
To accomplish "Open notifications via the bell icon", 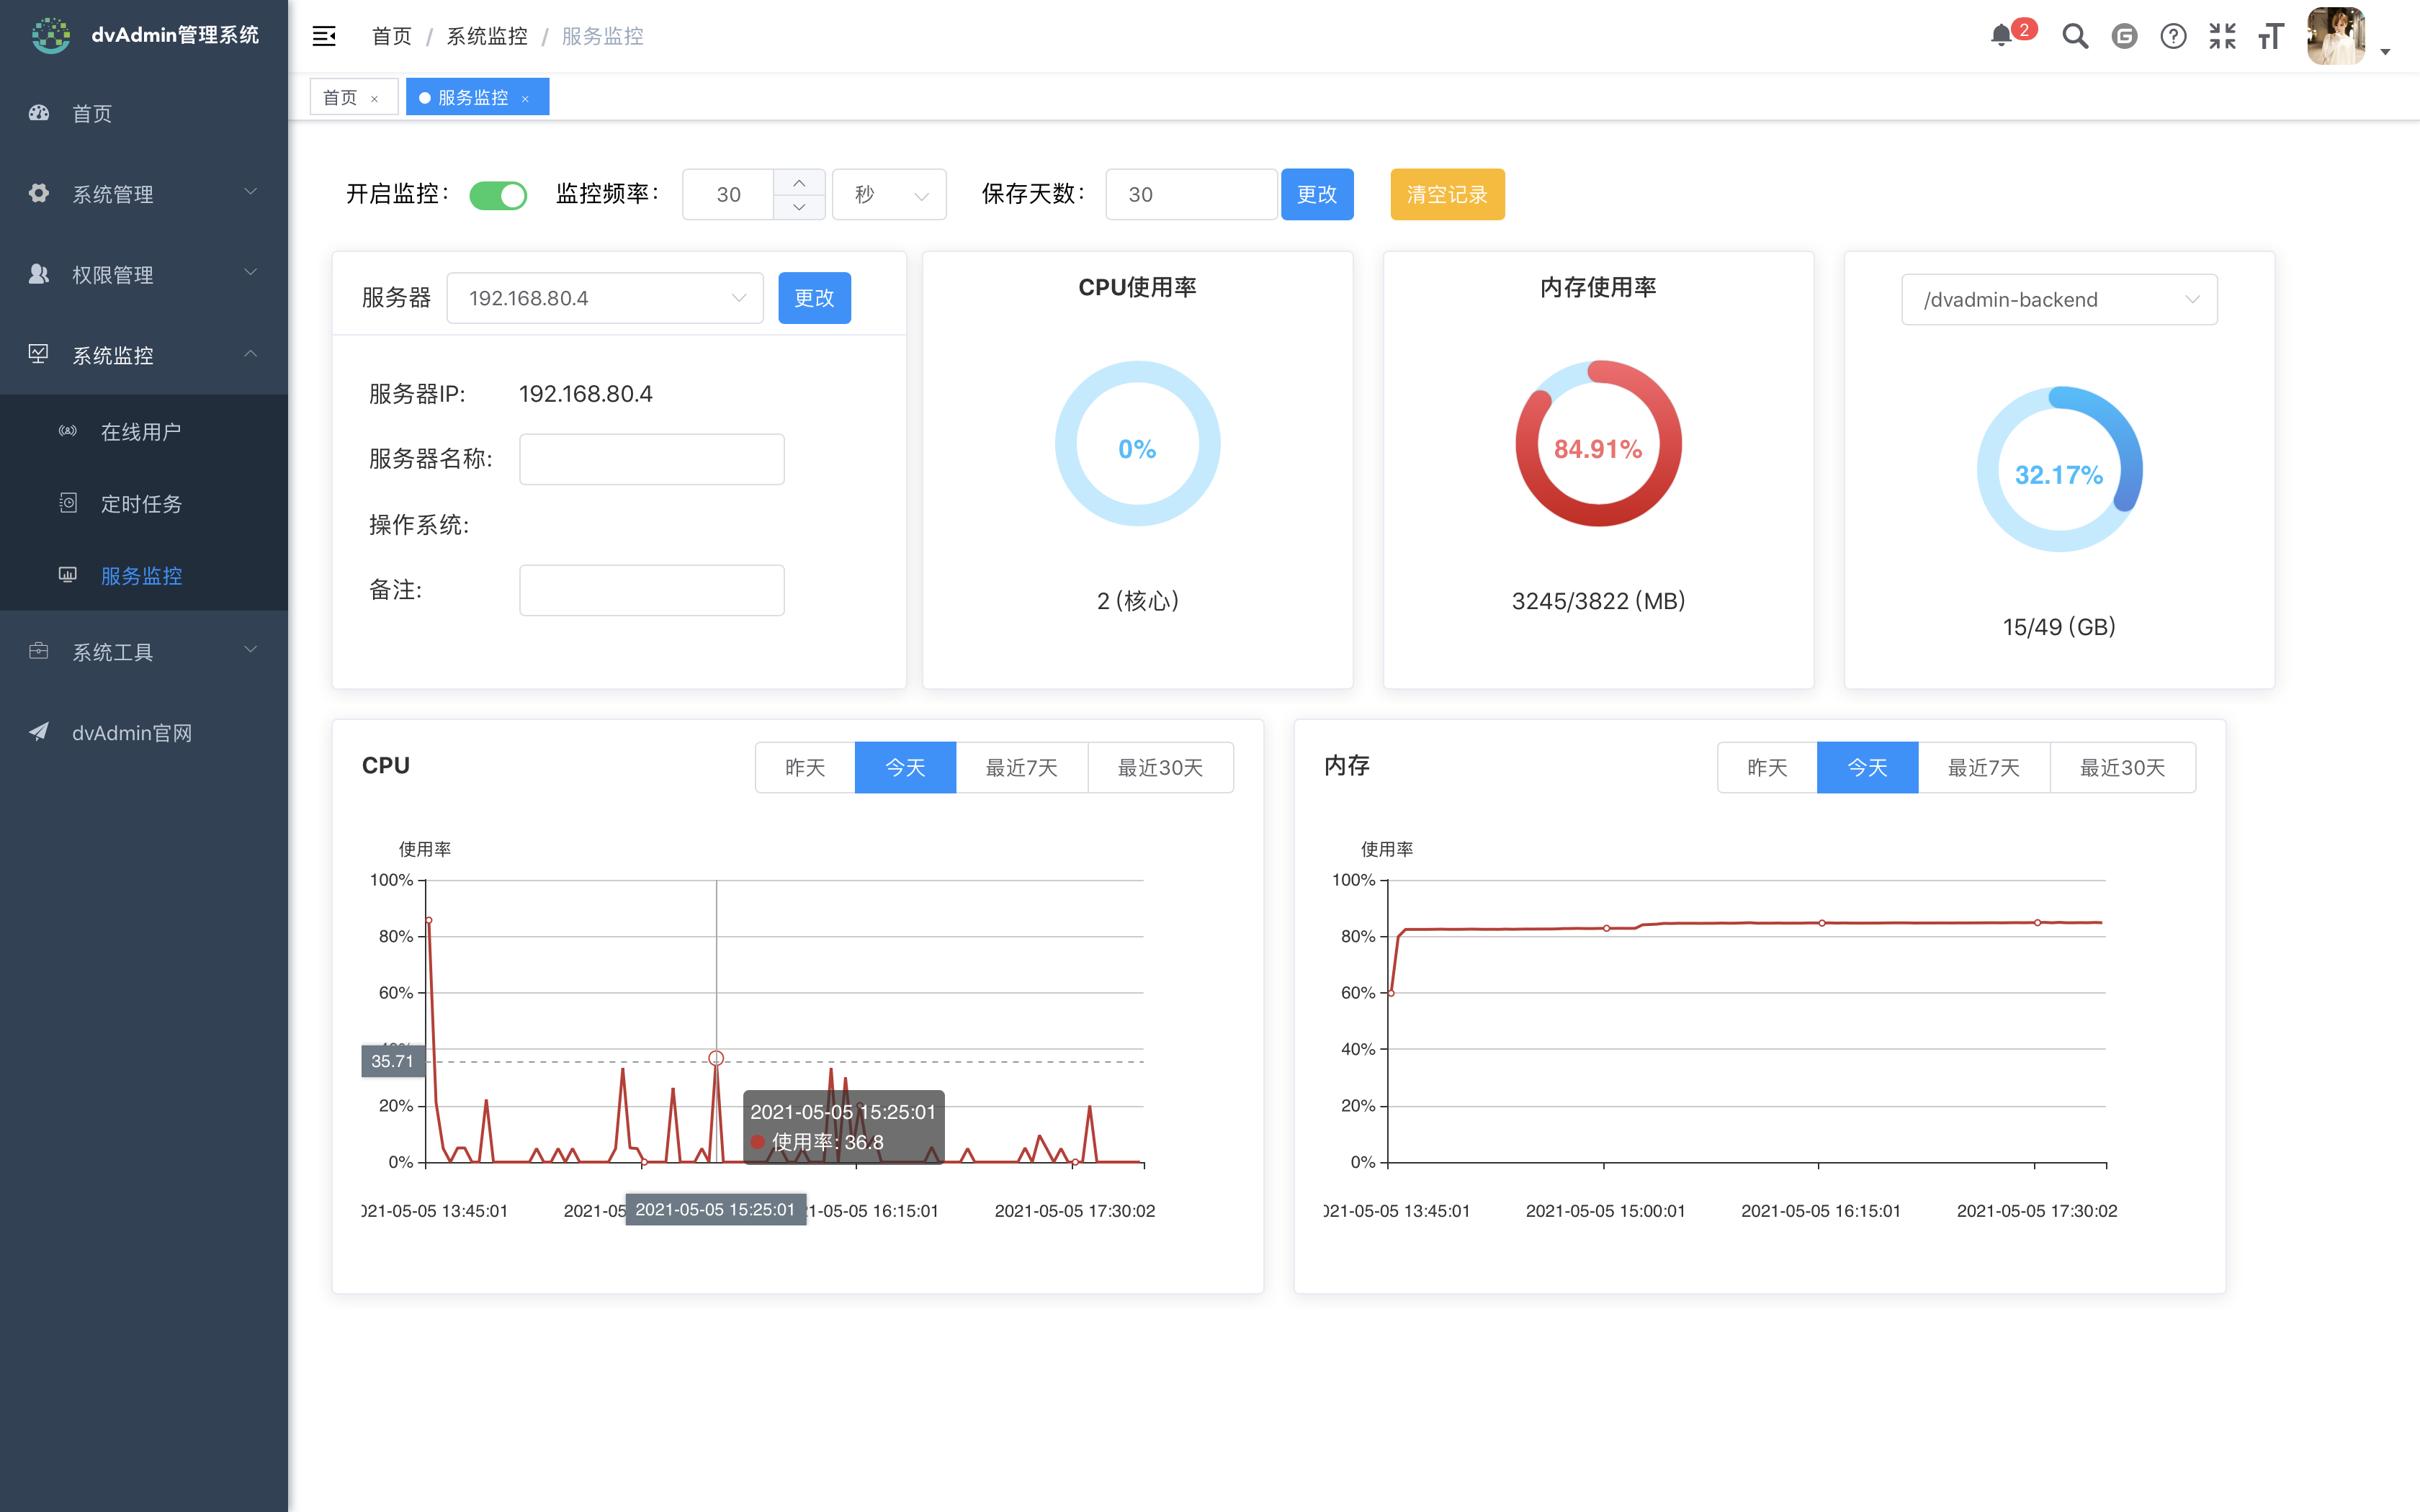I will click(x=2001, y=36).
